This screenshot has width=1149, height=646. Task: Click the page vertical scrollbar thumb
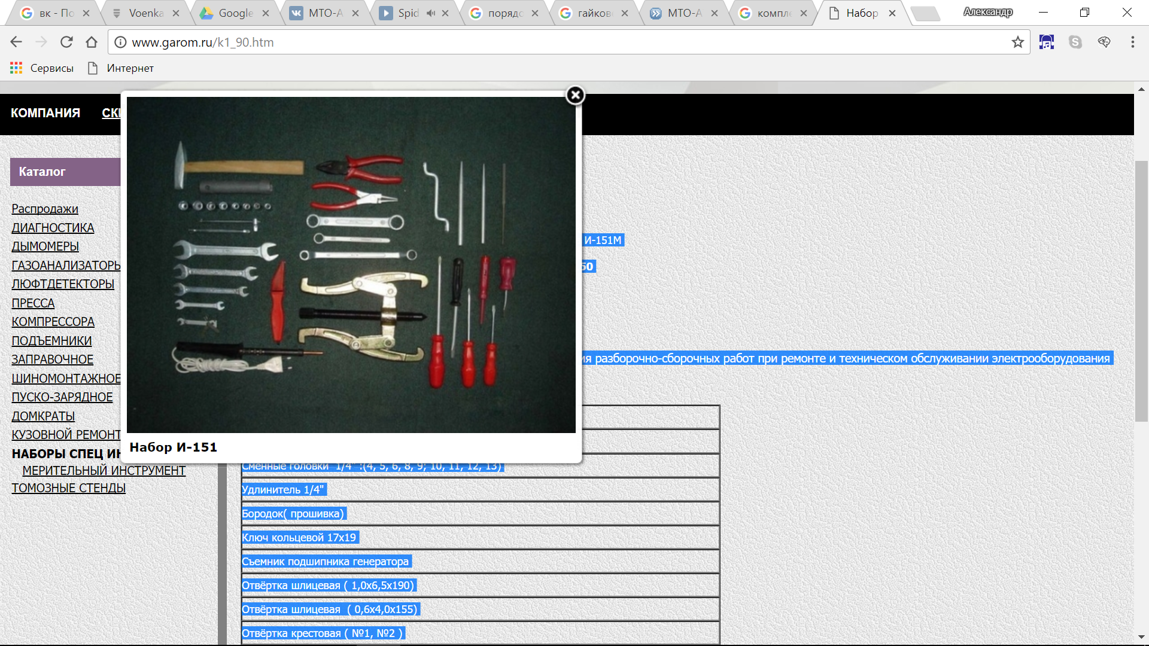click(1141, 291)
